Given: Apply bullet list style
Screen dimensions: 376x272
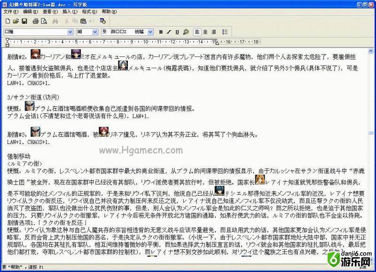Looking at the screenshot, I should [x=225, y=32].
